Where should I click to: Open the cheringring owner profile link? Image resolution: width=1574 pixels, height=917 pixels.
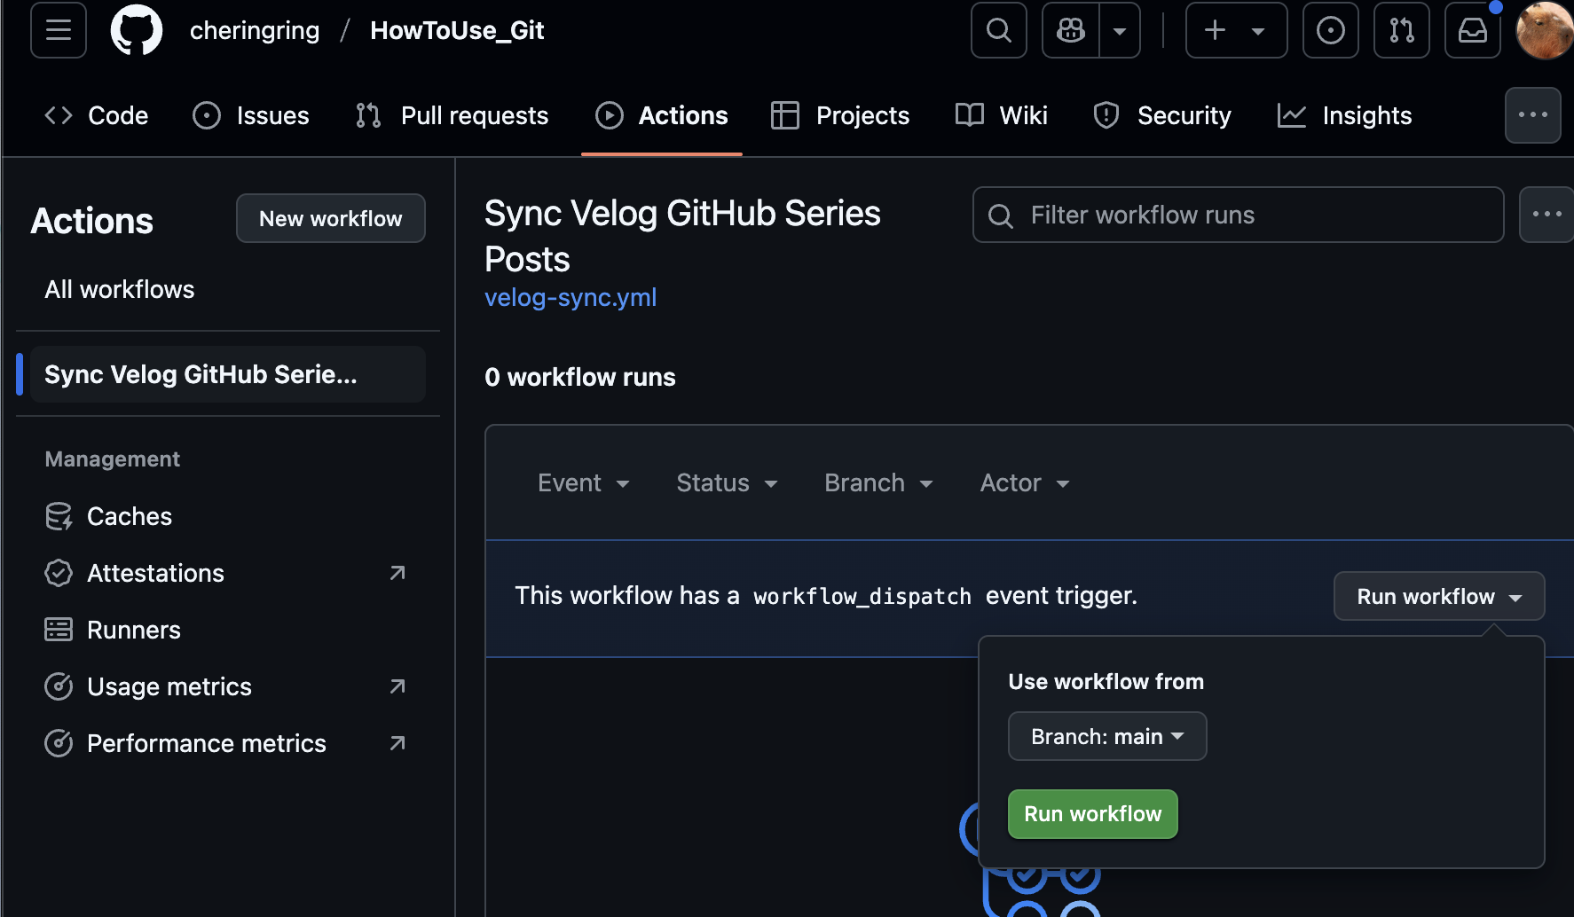pyautogui.click(x=255, y=30)
